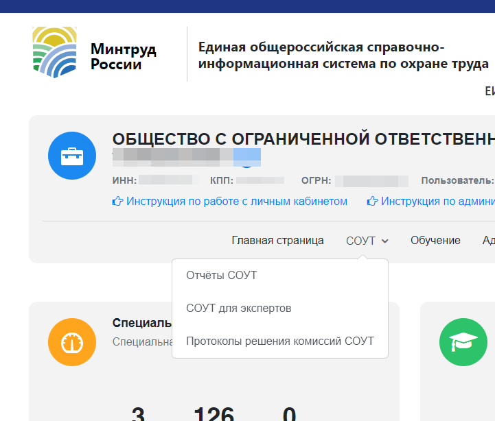Go to Главная страница tab

[277, 240]
